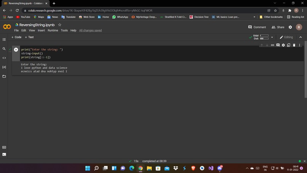The height and width of the screenshot is (173, 307).
Task: Open Decision Tree bookmark
Action: pos(199,17)
